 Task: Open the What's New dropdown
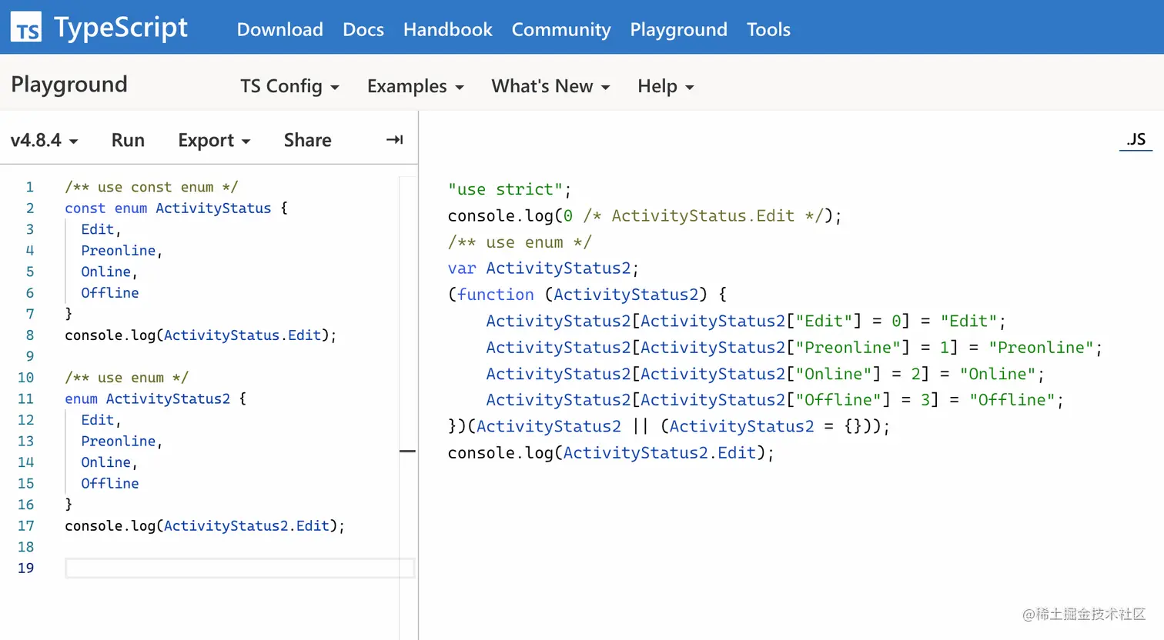(550, 86)
